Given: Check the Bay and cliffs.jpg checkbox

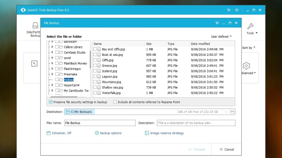Looking at the screenshot, I should pyautogui.click(x=95, y=49).
